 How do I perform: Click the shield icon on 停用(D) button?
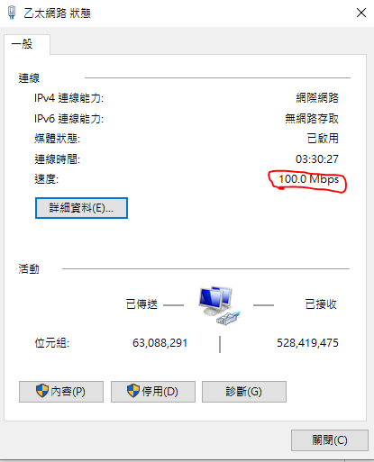(133, 391)
